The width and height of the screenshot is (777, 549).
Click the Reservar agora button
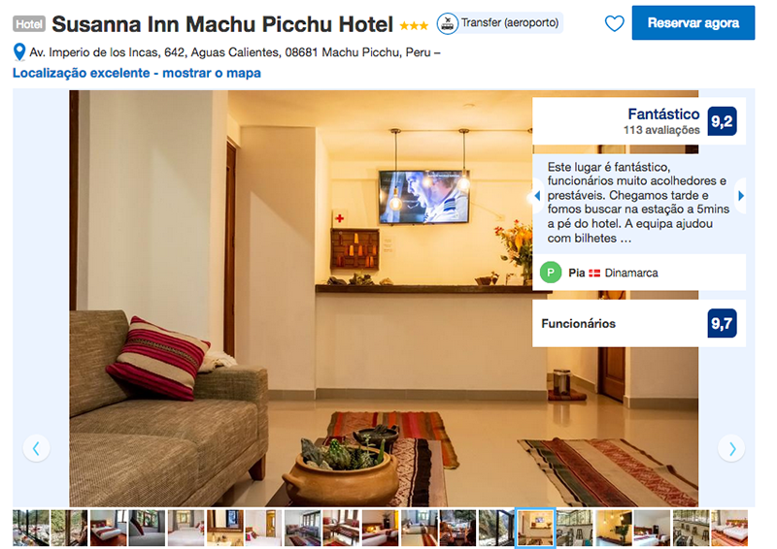[693, 22]
